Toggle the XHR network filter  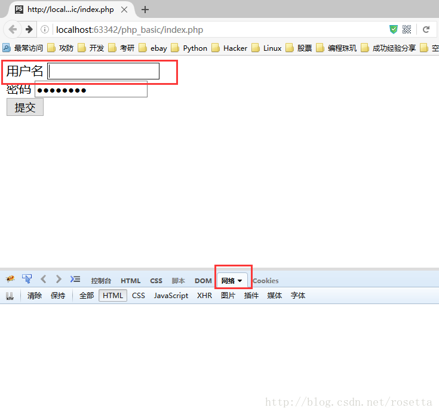click(x=204, y=295)
